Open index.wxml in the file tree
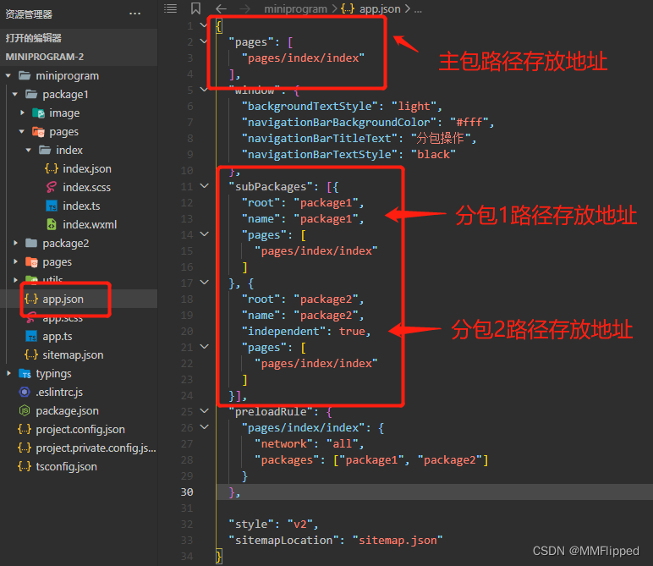The height and width of the screenshot is (566, 653). 90,224
